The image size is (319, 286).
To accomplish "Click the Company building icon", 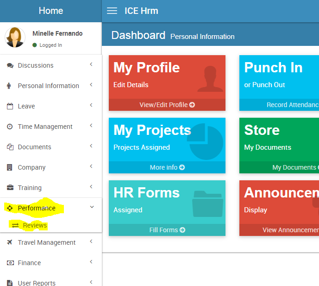I will (10, 167).
